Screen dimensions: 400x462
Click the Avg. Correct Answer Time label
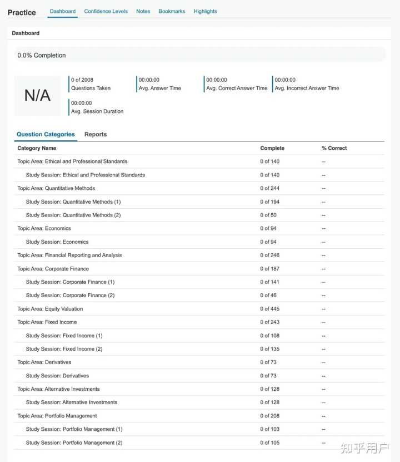pyautogui.click(x=237, y=88)
